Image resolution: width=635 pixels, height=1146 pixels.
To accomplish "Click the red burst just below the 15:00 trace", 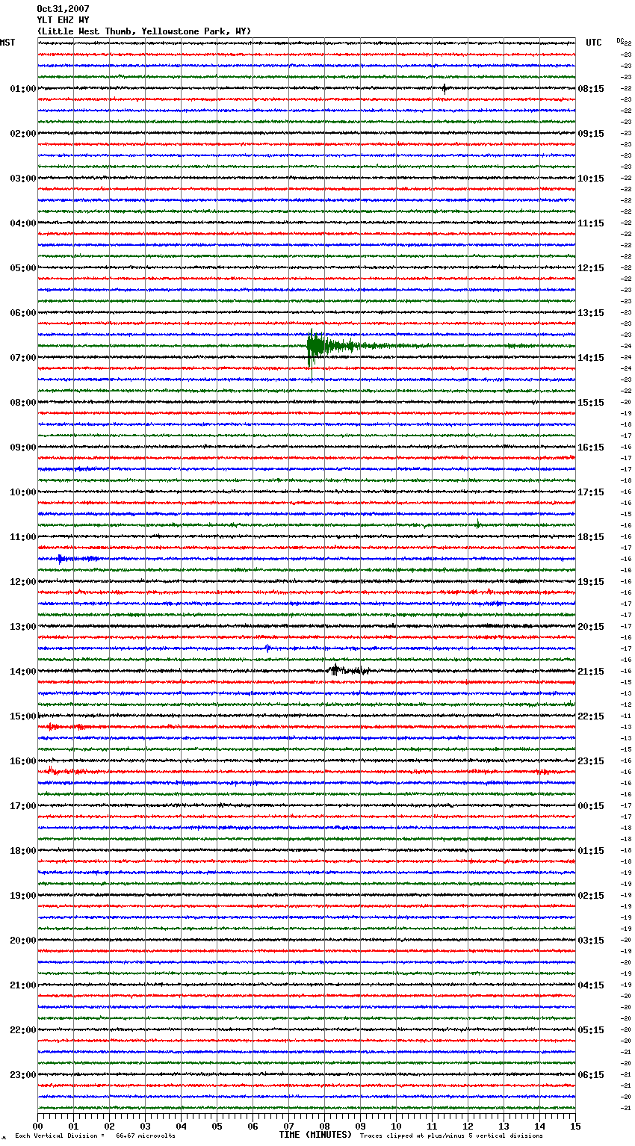I will click(x=67, y=726).
